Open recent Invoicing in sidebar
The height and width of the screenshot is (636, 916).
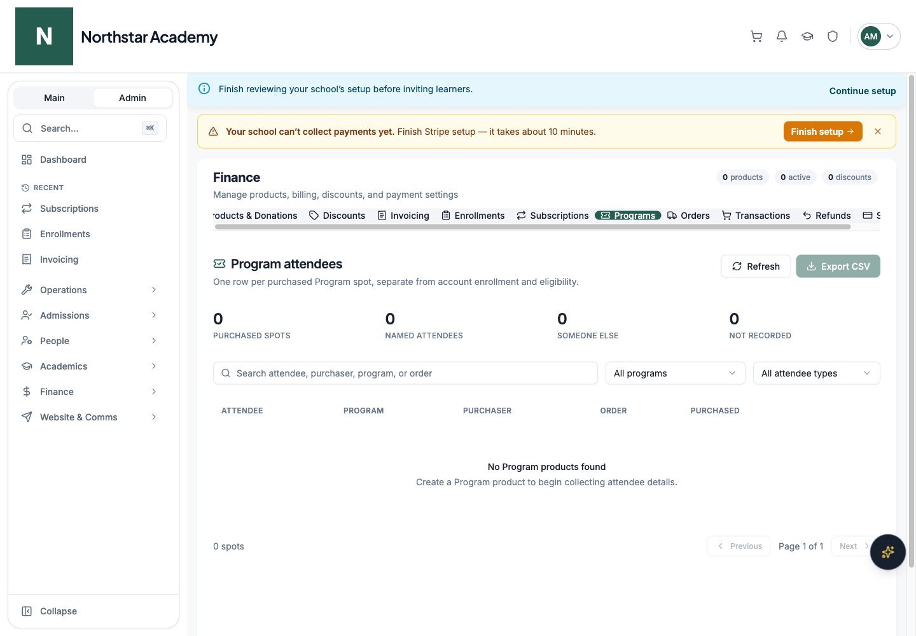pos(90,259)
